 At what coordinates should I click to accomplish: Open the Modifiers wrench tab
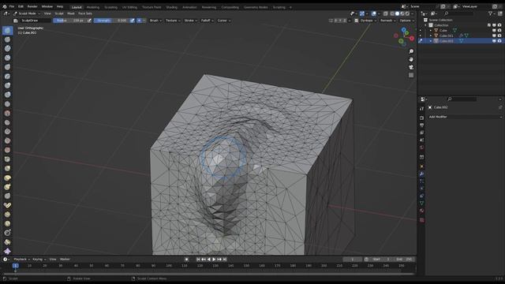422,174
